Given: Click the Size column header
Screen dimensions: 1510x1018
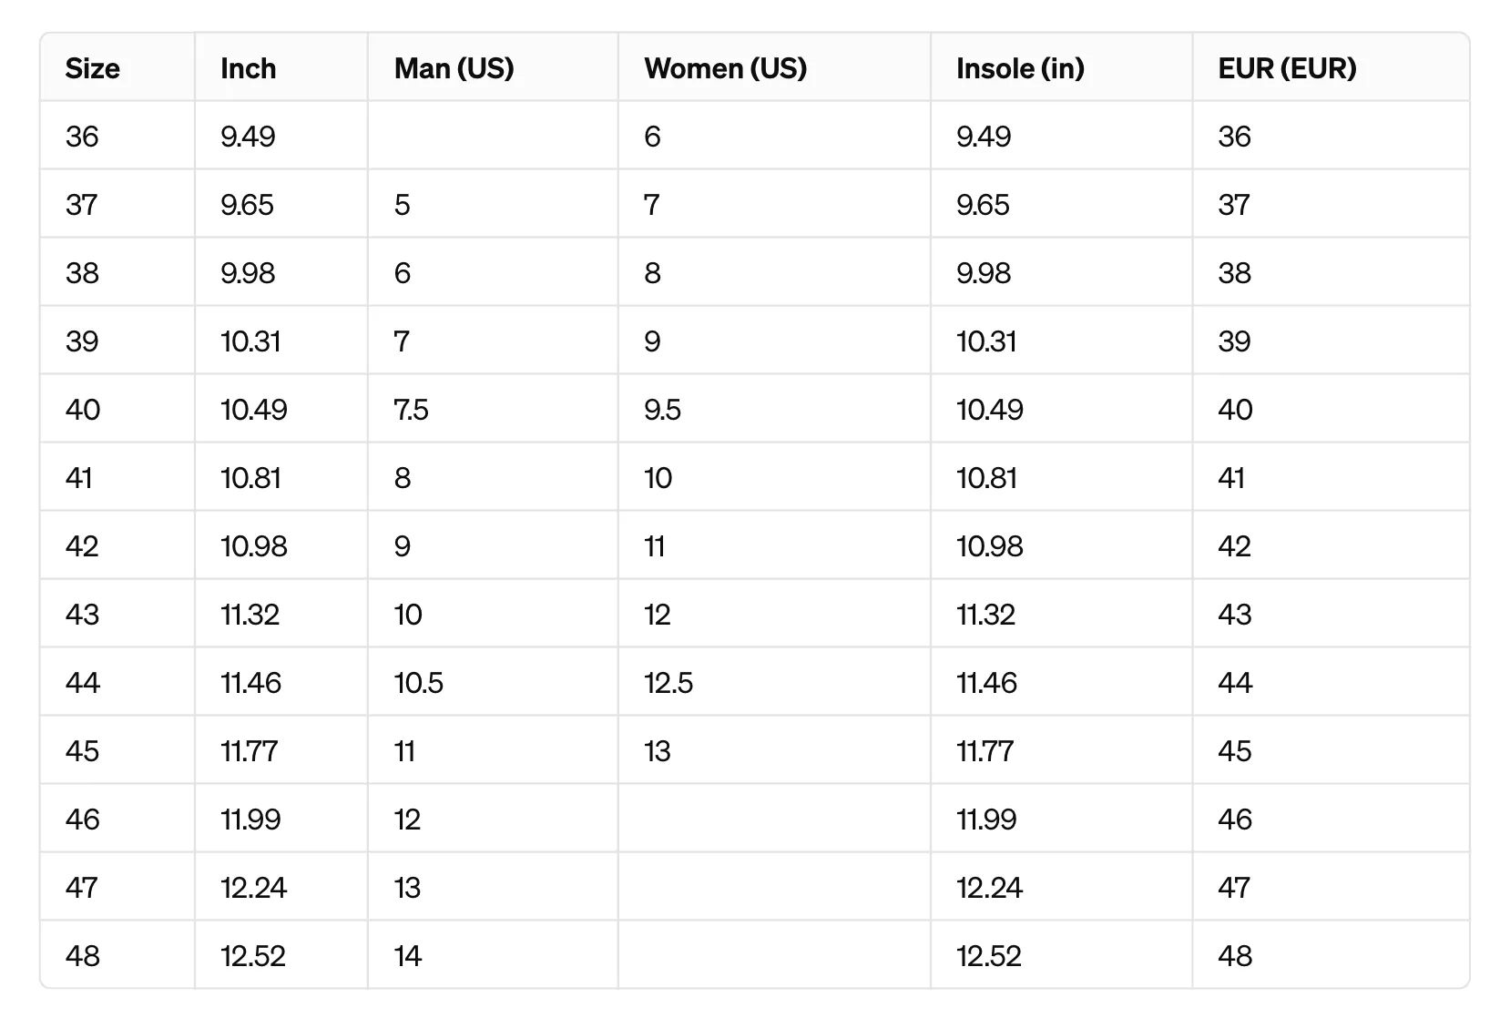Looking at the screenshot, I should click(x=92, y=68).
